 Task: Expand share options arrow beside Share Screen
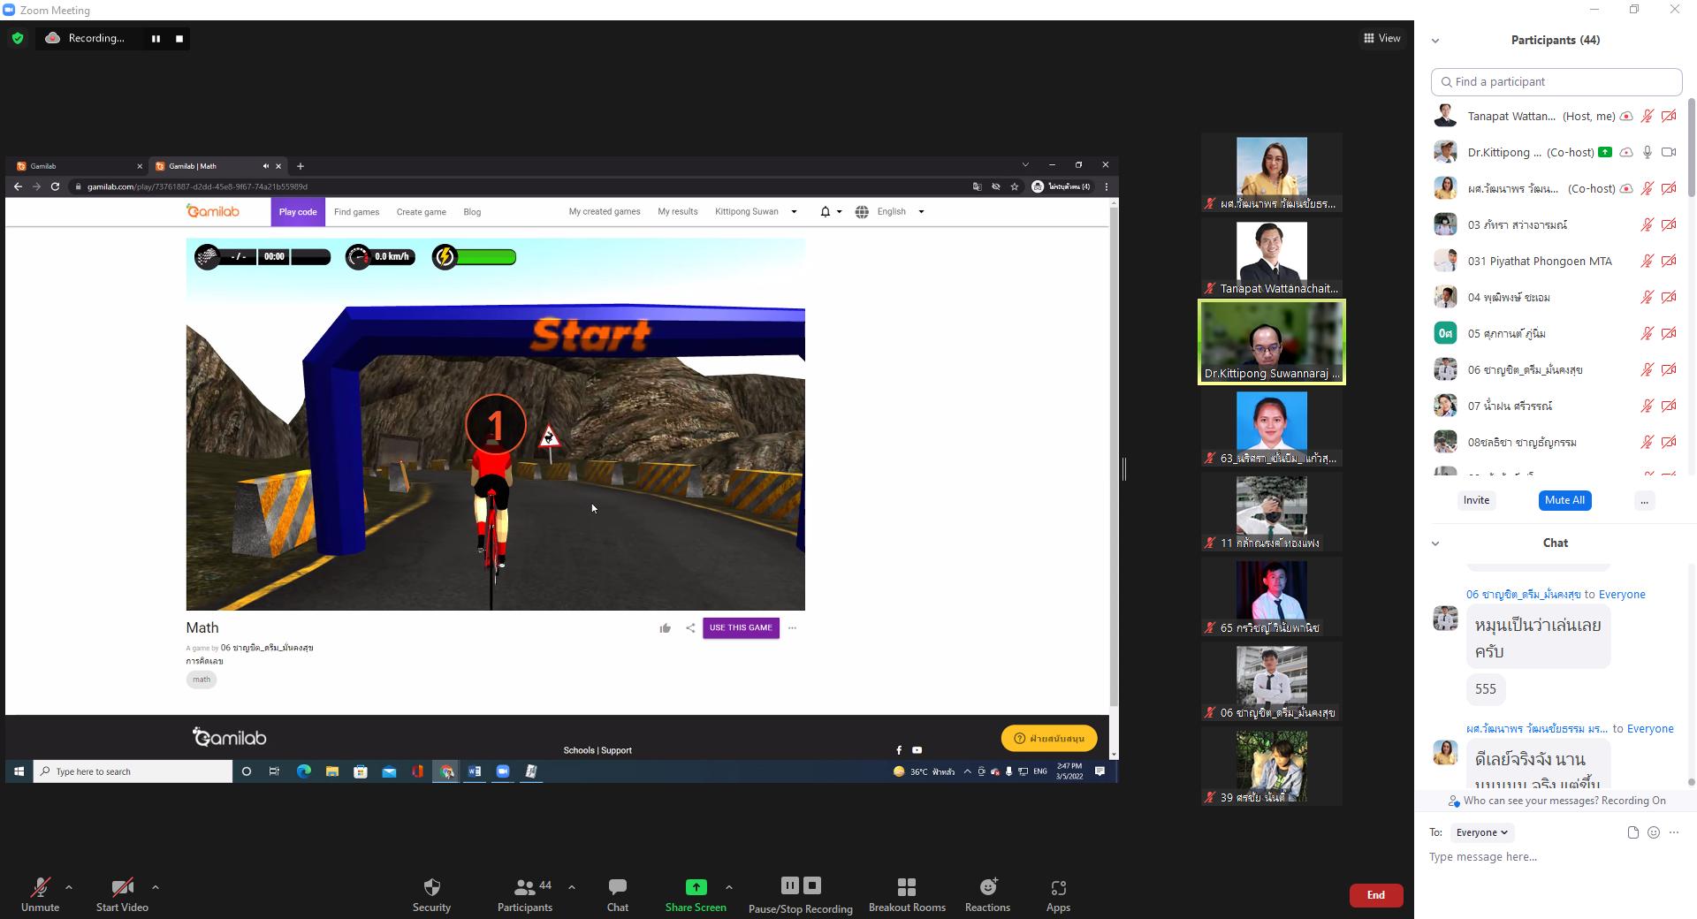click(x=729, y=886)
